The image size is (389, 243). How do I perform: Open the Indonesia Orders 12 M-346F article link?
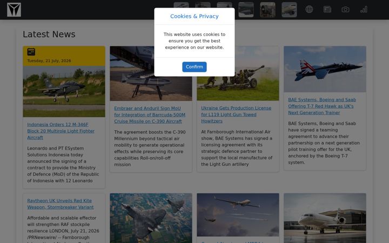61,131
